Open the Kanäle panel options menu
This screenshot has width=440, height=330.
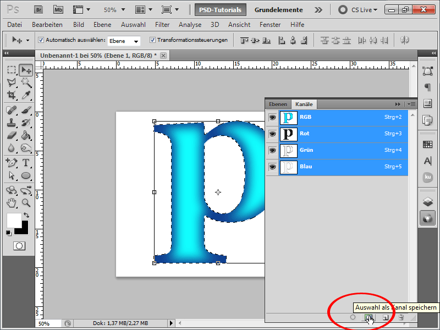click(411, 104)
